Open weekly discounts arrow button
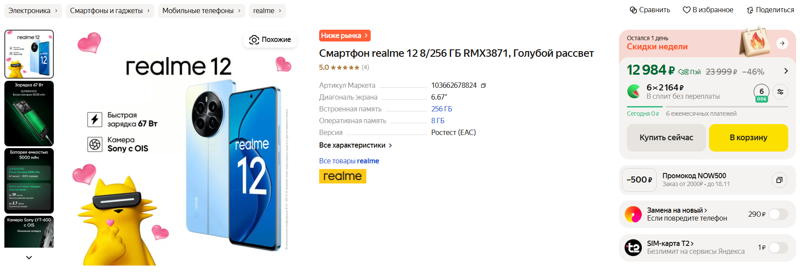The height and width of the screenshot is (273, 800). pos(782,43)
